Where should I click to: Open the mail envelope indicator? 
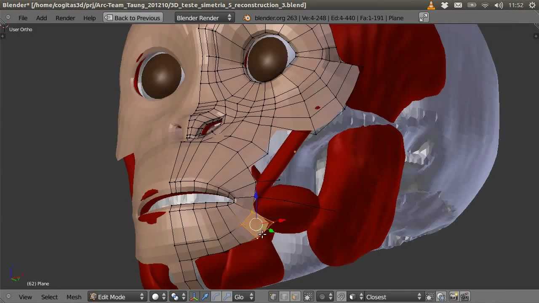point(458,5)
